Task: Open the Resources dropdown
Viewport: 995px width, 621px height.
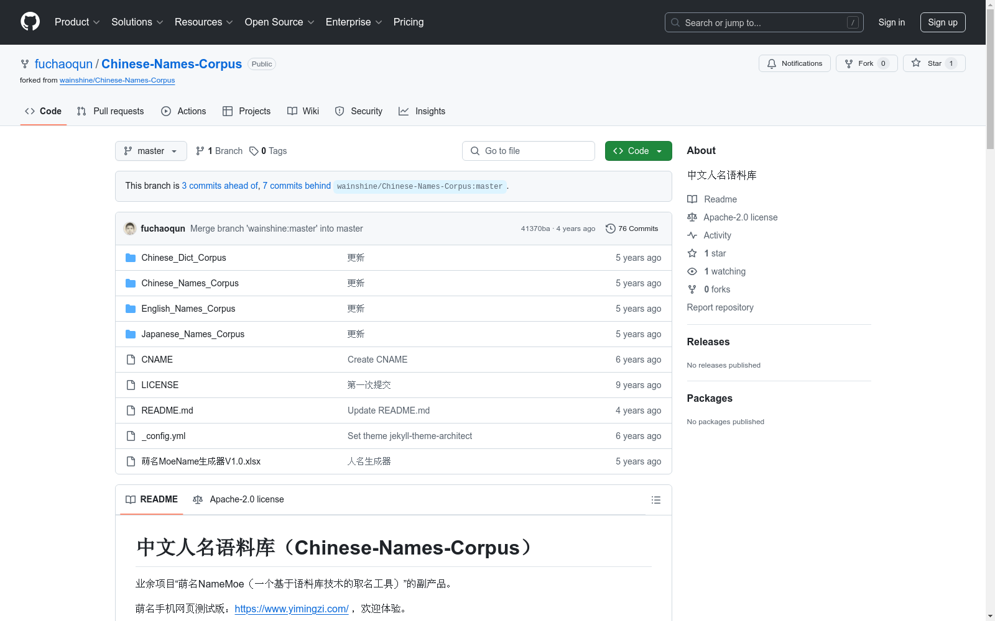Action: [203, 22]
